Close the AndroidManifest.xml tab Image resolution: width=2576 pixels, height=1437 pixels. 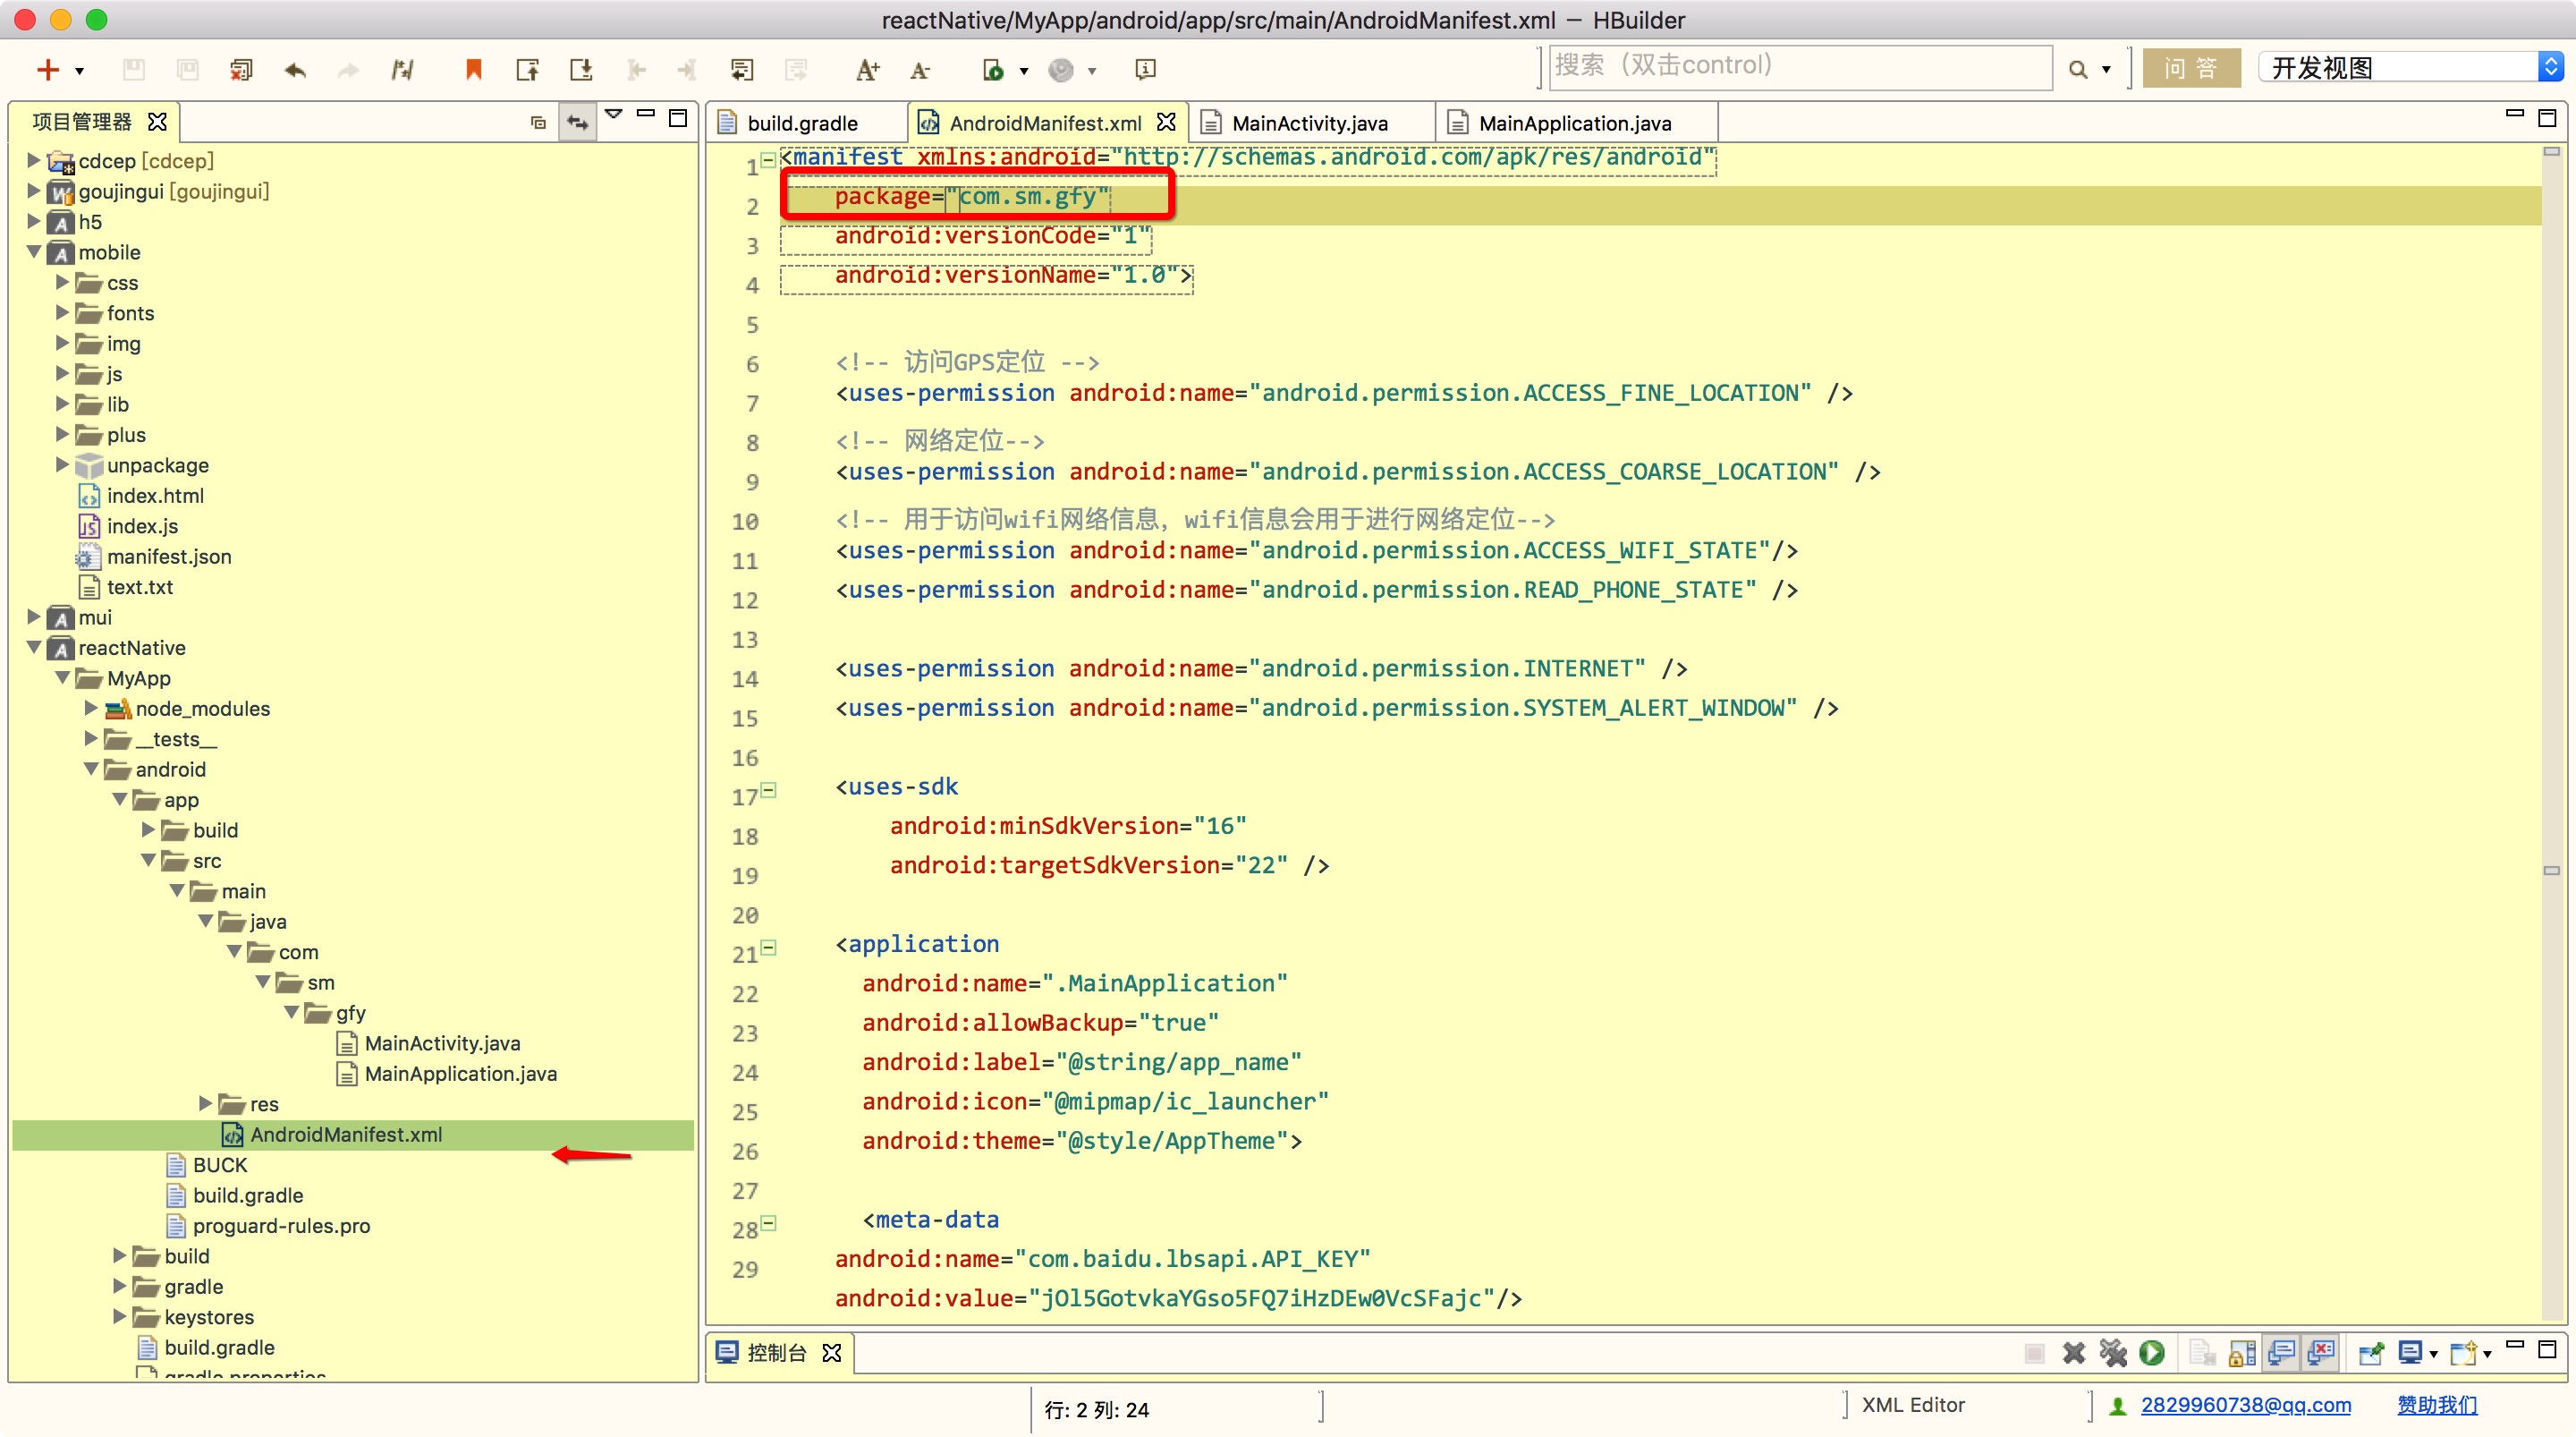1166,122
